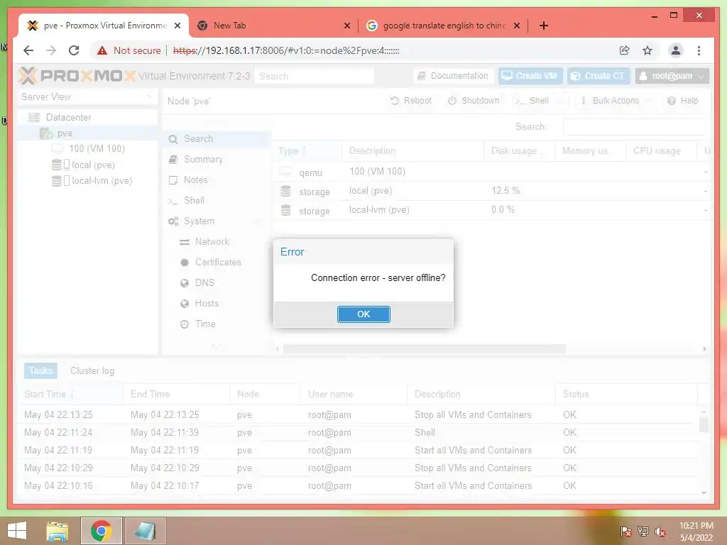
Task: Switch to the Tasks tab
Action: pyautogui.click(x=40, y=370)
